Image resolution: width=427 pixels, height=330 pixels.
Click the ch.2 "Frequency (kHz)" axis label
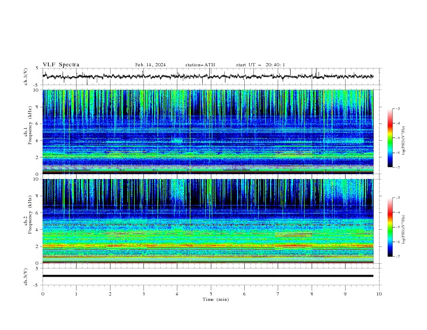[x=30, y=215]
